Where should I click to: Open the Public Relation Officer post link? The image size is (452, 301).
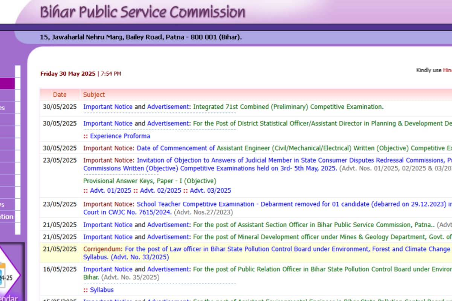pos(322,269)
